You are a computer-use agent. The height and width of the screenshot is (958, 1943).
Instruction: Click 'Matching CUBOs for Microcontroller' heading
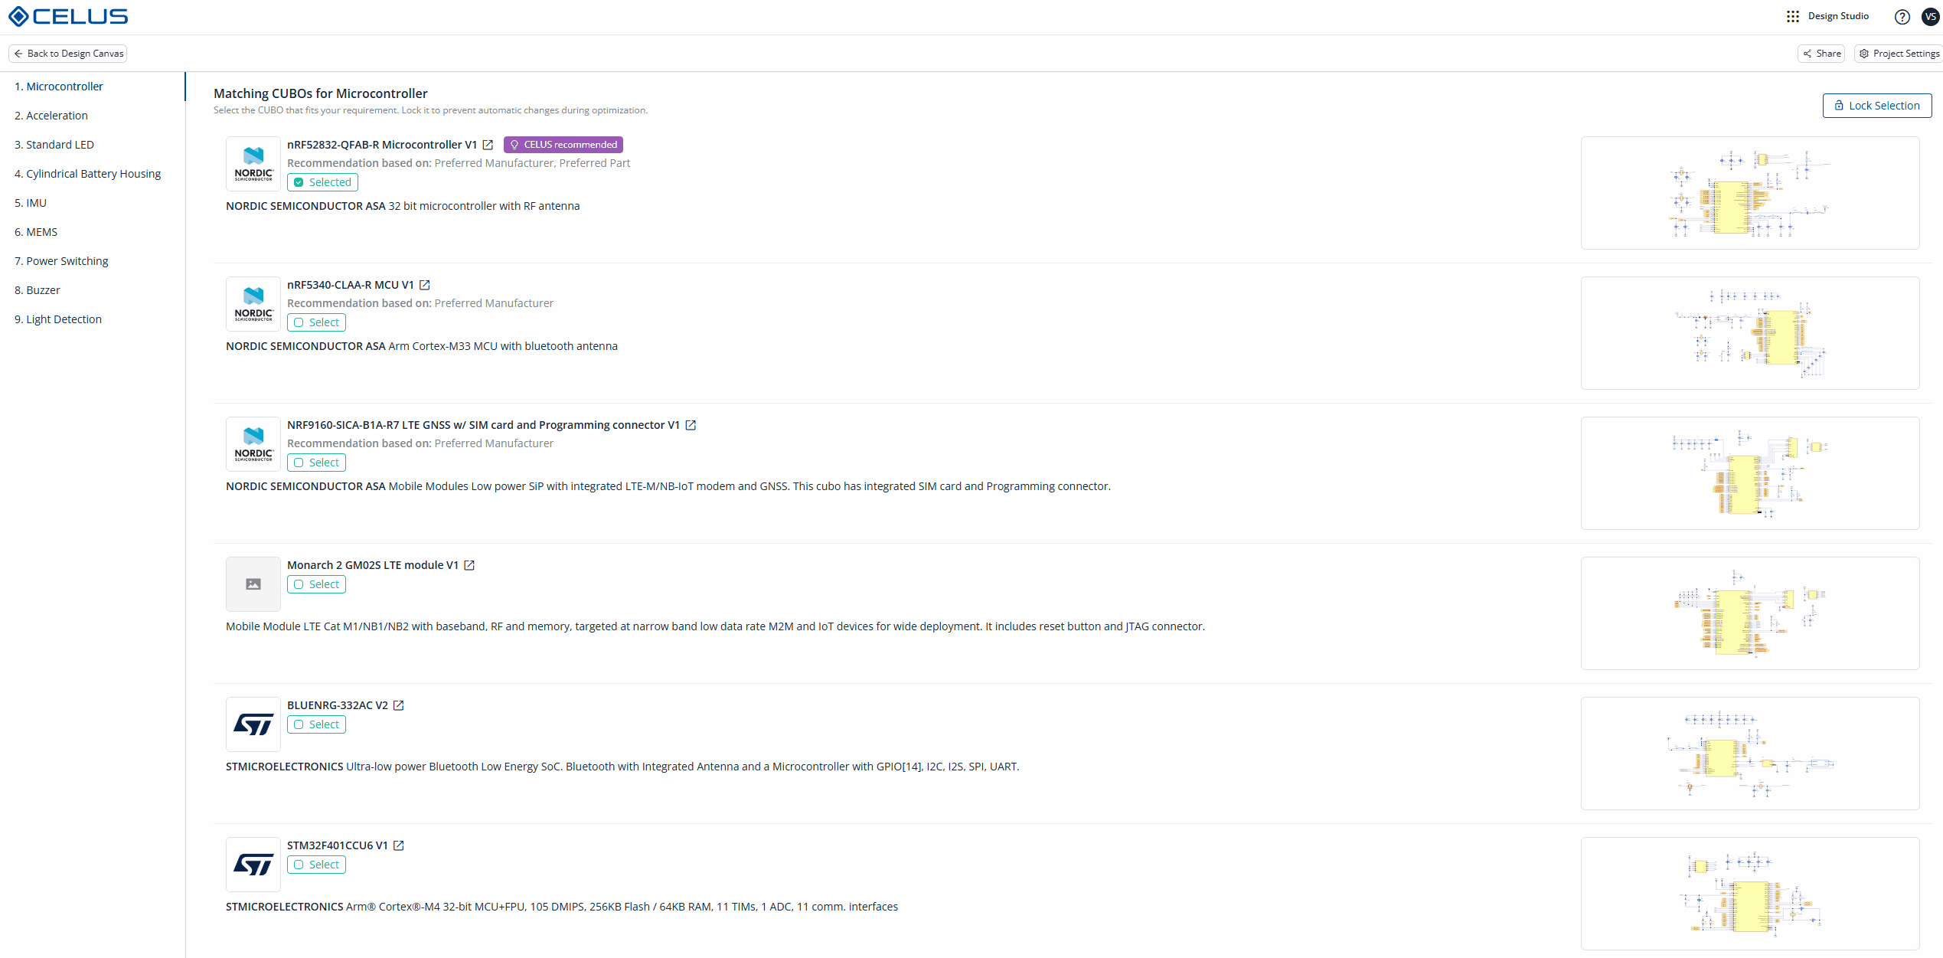pyautogui.click(x=321, y=93)
